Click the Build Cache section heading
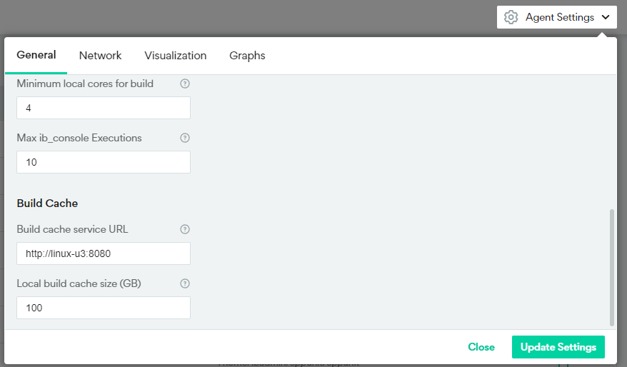Viewport: 627px width, 367px height. [47, 203]
